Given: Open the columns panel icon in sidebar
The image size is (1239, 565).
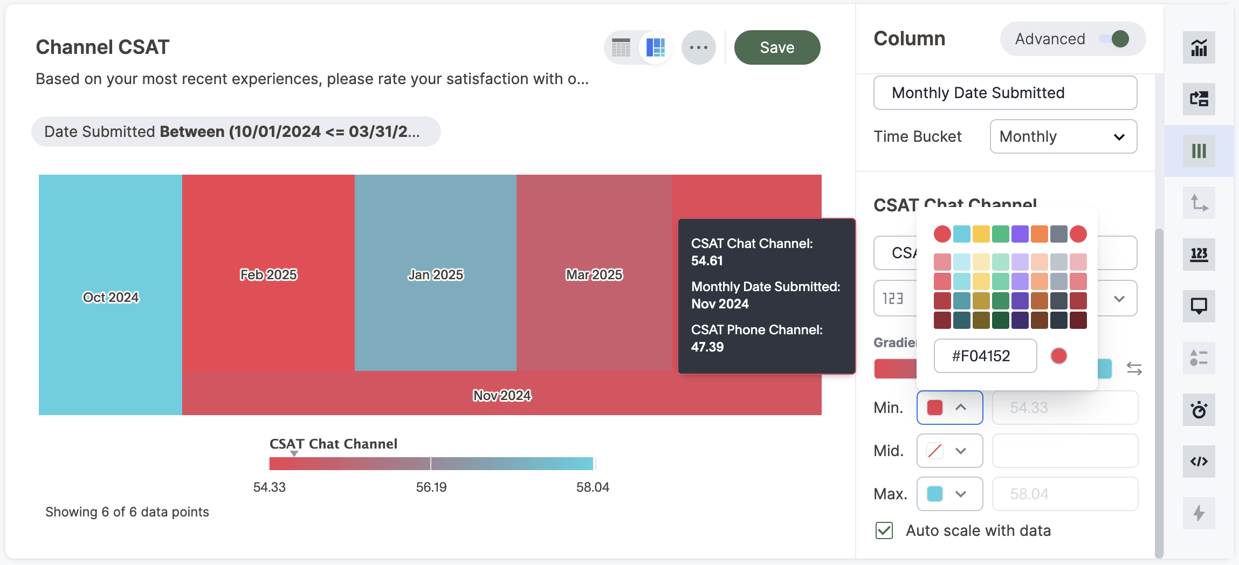Looking at the screenshot, I should [1199, 151].
